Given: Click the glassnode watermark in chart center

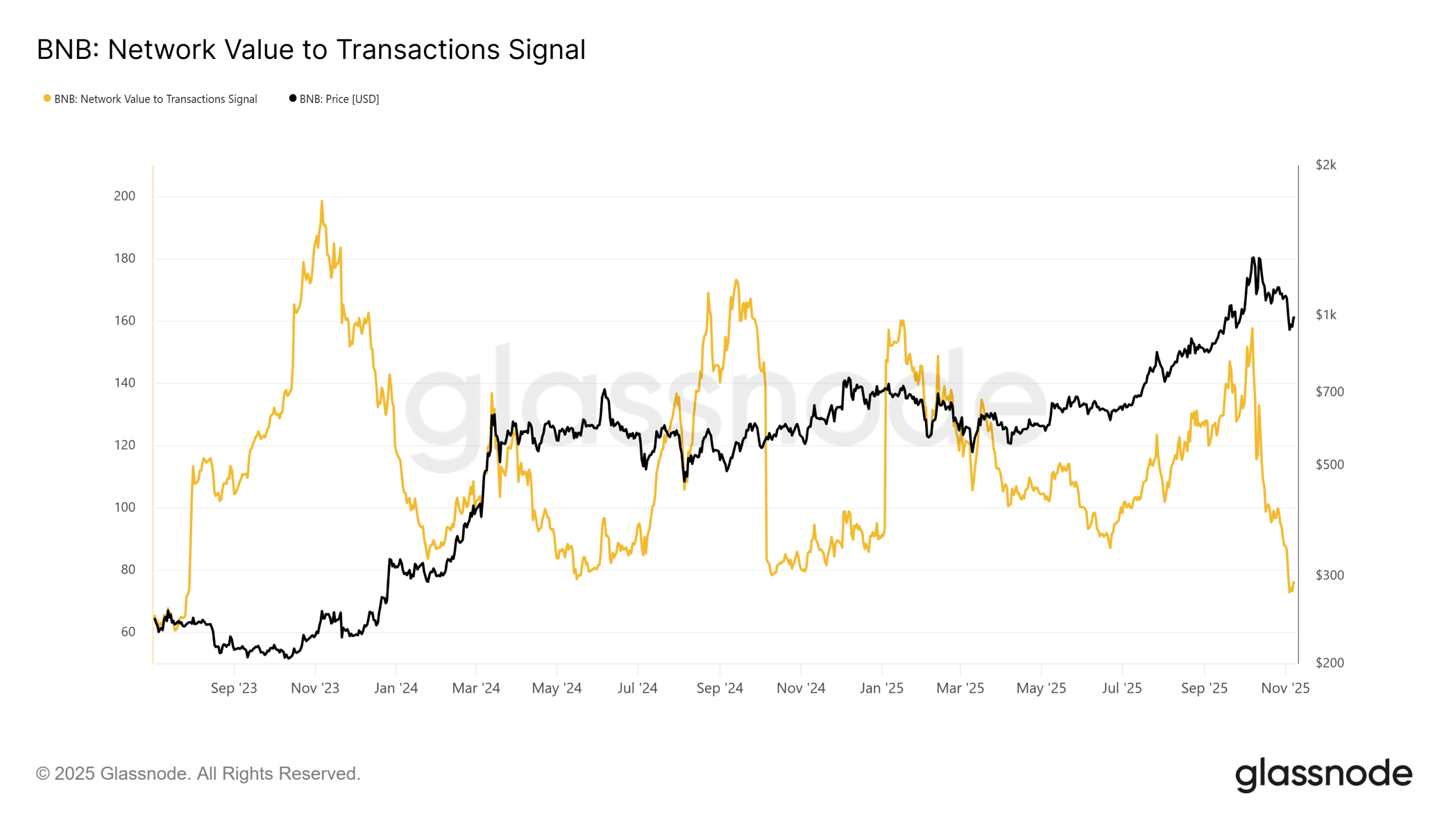Looking at the screenshot, I should tap(725, 408).
